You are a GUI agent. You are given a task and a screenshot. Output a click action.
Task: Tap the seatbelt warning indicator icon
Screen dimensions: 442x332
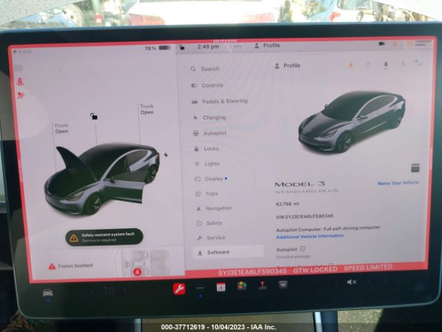(x=20, y=82)
